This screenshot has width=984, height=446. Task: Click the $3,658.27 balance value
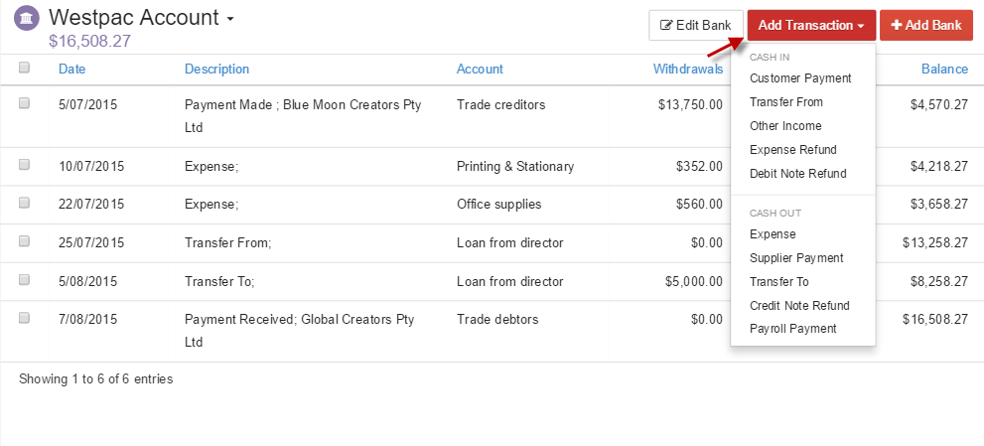pos(939,205)
